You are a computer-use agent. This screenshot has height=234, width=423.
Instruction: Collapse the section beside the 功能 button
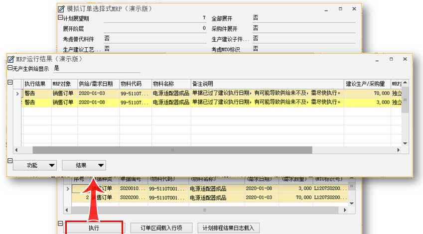[x=9, y=160]
